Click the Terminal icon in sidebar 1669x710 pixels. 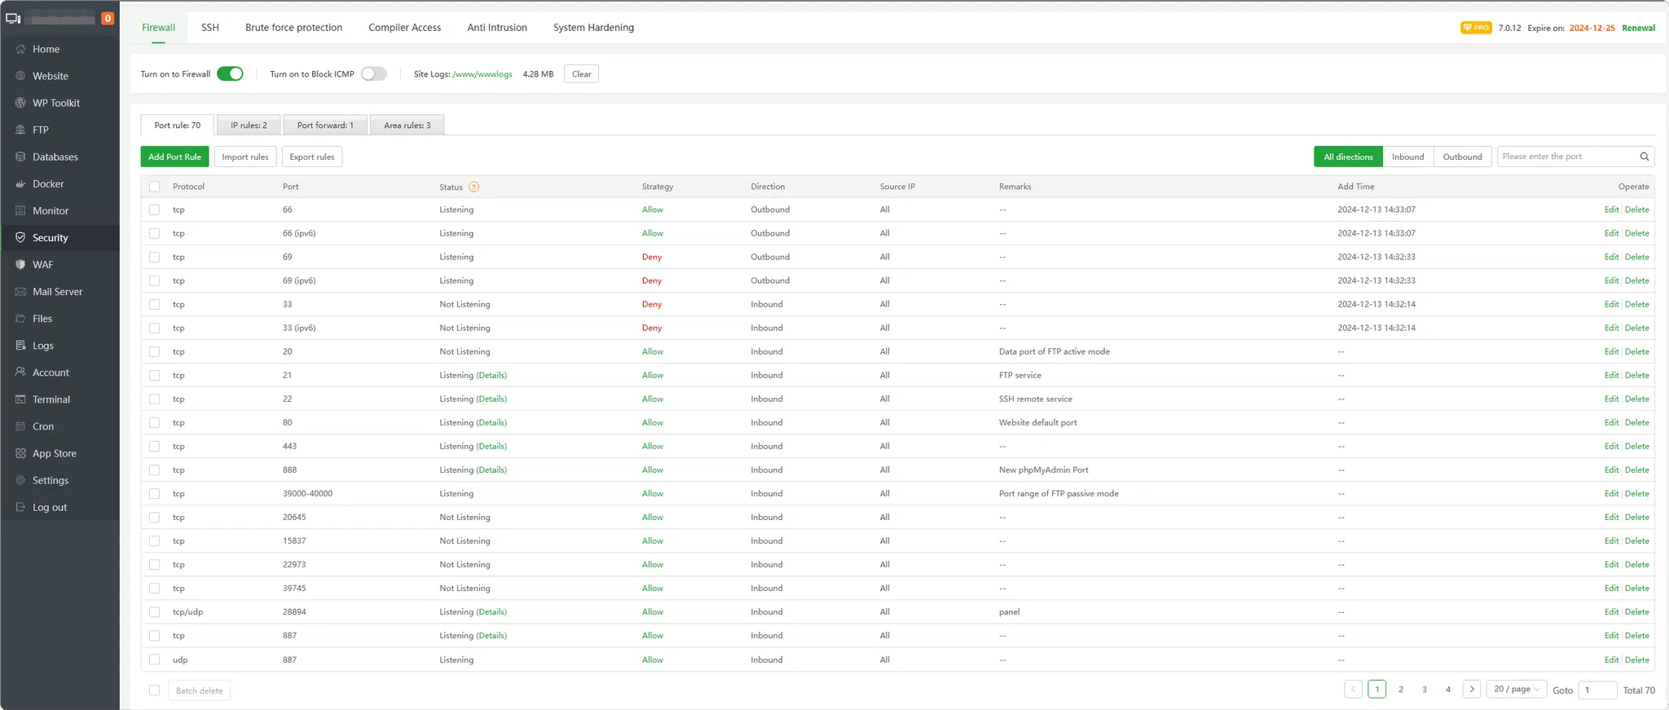[x=20, y=399]
